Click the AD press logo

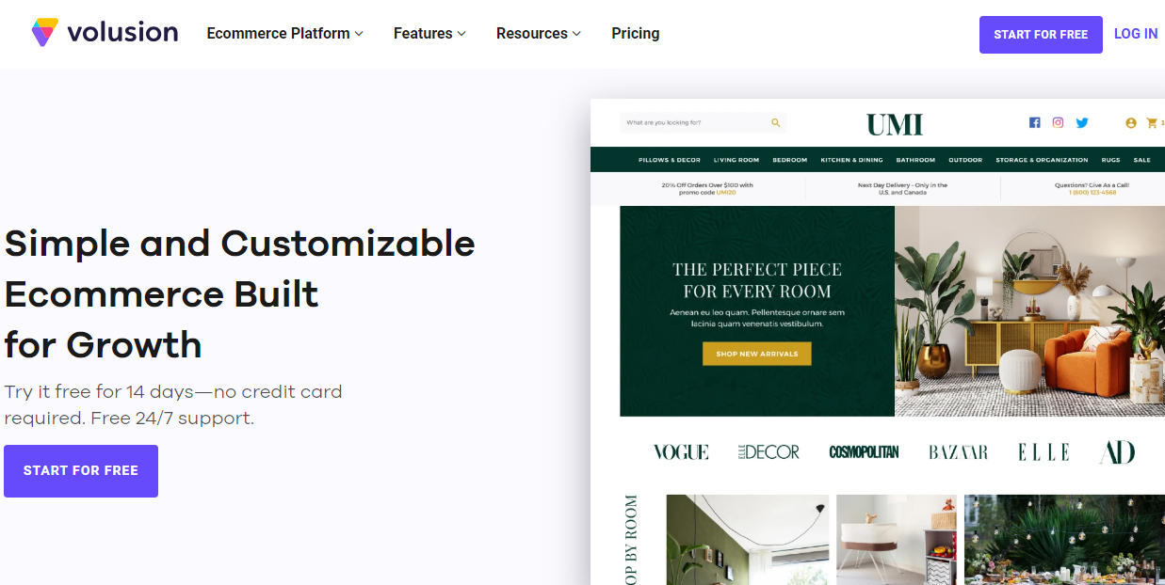click(1116, 451)
